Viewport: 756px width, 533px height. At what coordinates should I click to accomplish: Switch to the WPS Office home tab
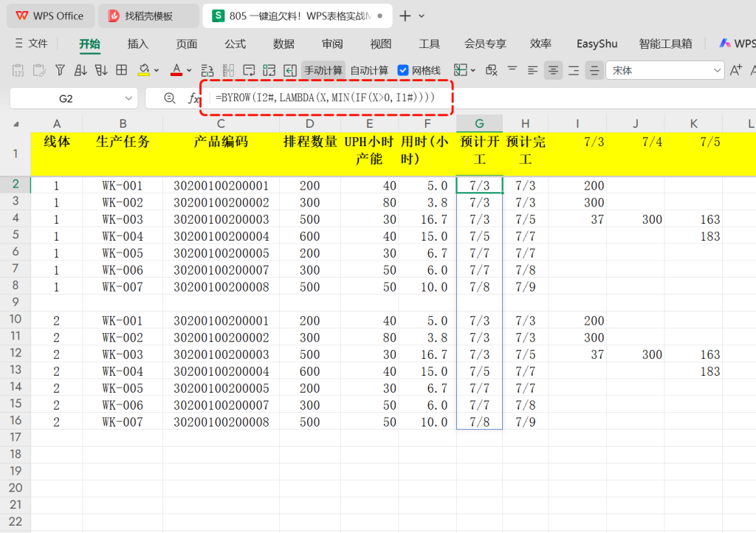[49, 16]
